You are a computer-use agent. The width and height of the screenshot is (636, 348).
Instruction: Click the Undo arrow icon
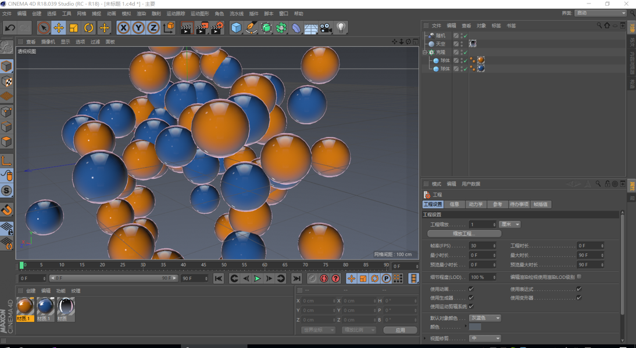pyautogui.click(x=10, y=28)
